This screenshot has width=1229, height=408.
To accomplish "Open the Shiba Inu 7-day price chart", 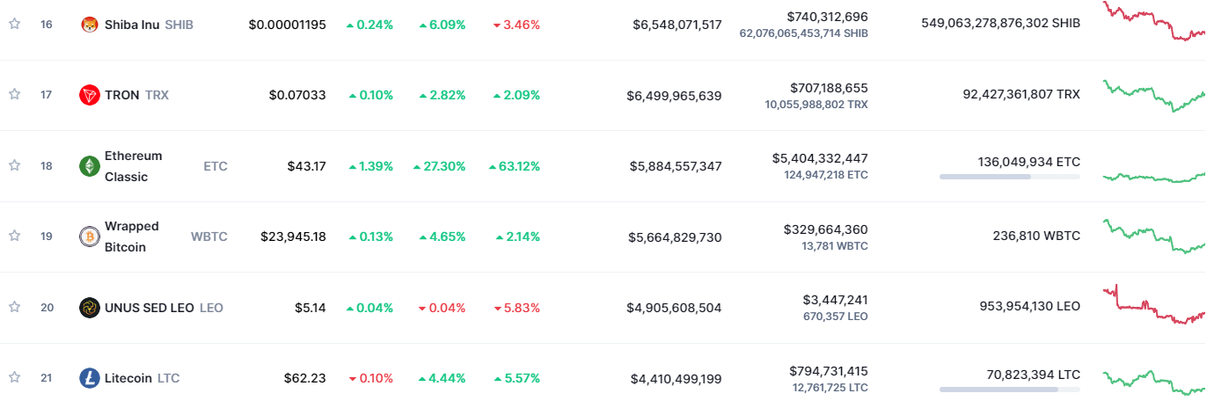I will 1154,23.
